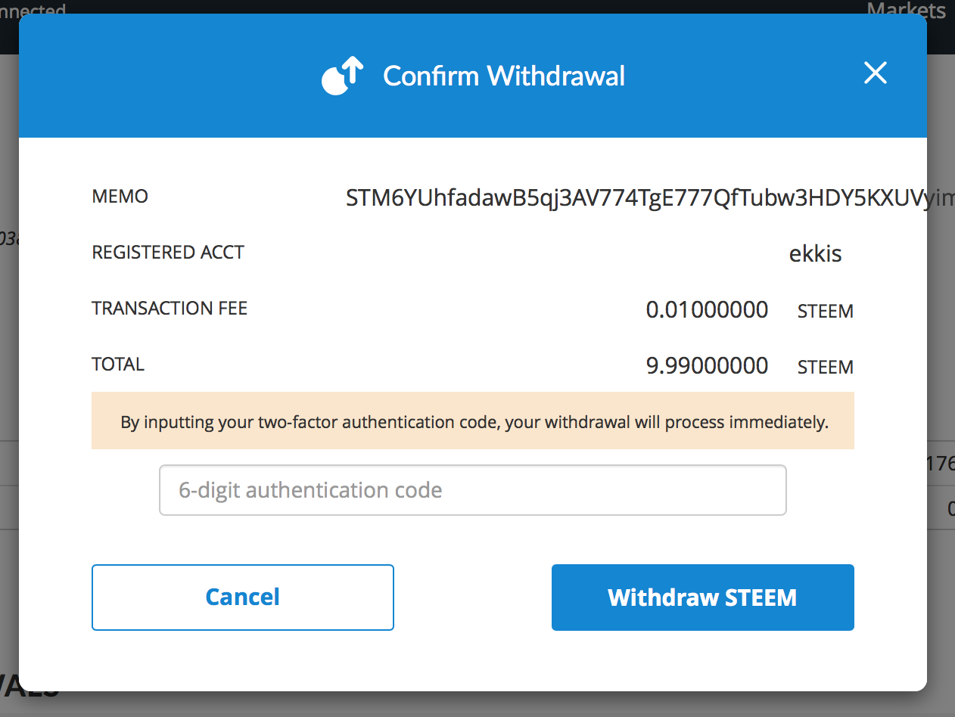The height and width of the screenshot is (717, 955).
Task: Click the TRANSACTION FEE label
Action: tap(170, 309)
